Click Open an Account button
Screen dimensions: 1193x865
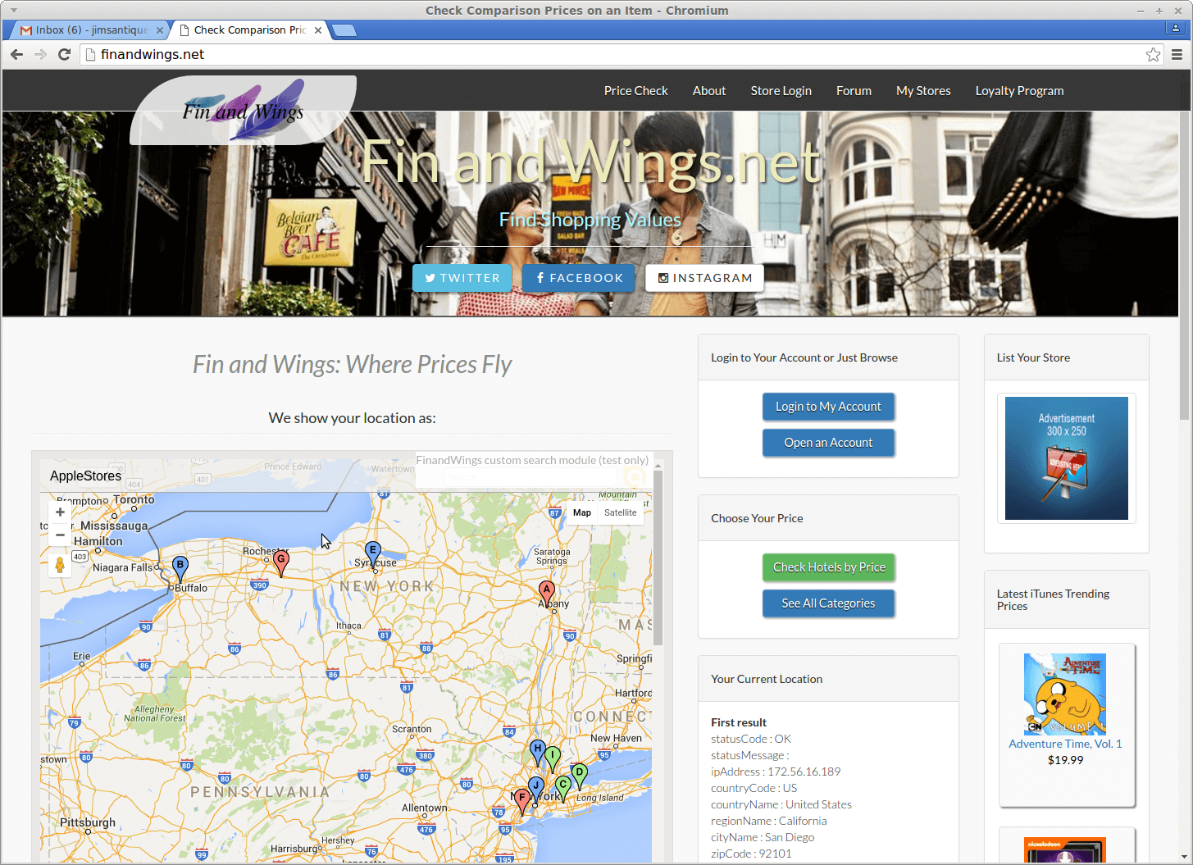pyautogui.click(x=828, y=443)
